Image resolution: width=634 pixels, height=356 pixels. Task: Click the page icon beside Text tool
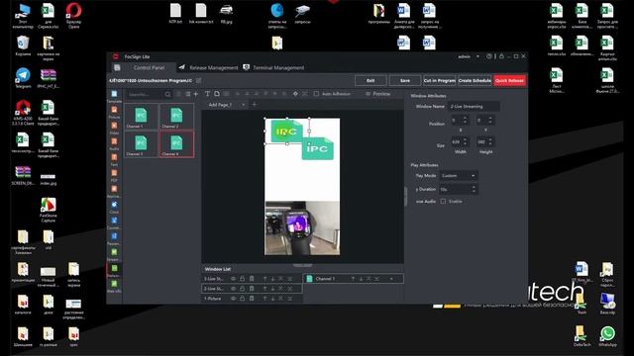pos(217,94)
